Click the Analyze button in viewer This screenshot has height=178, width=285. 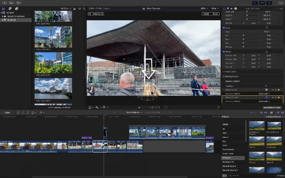[96, 14]
